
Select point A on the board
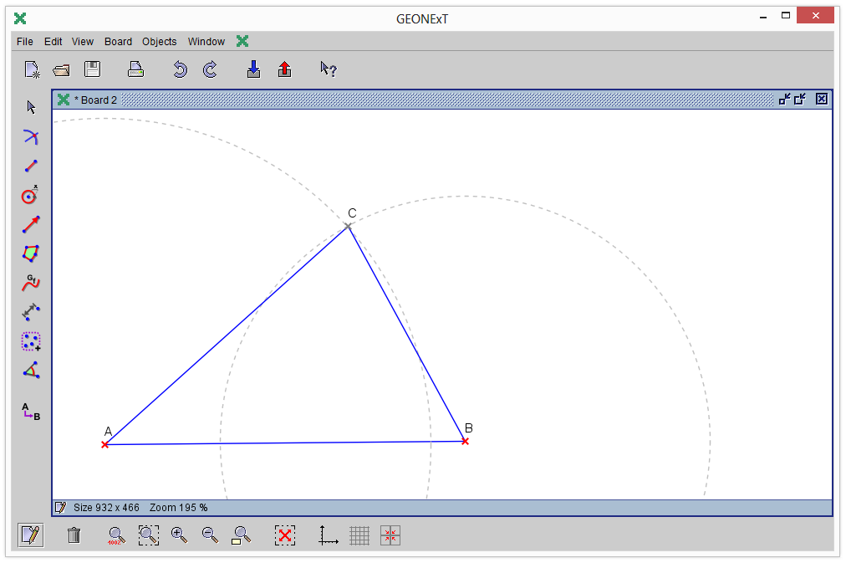tap(104, 445)
